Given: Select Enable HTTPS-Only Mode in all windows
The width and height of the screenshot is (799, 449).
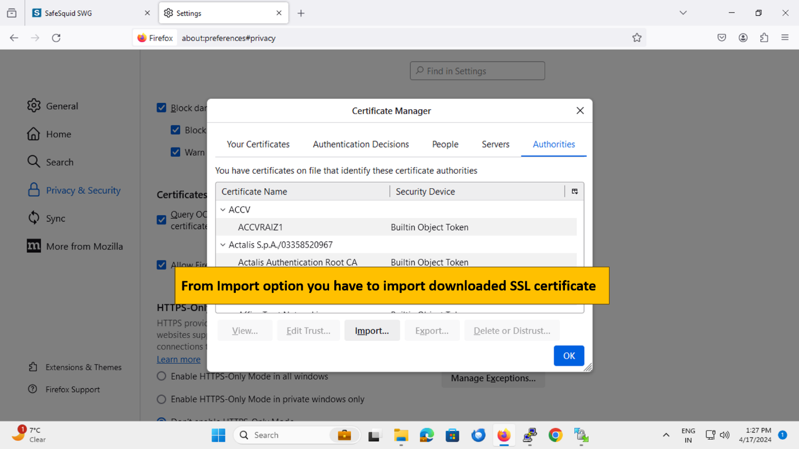Looking at the screenshot, I should [162, 377].
